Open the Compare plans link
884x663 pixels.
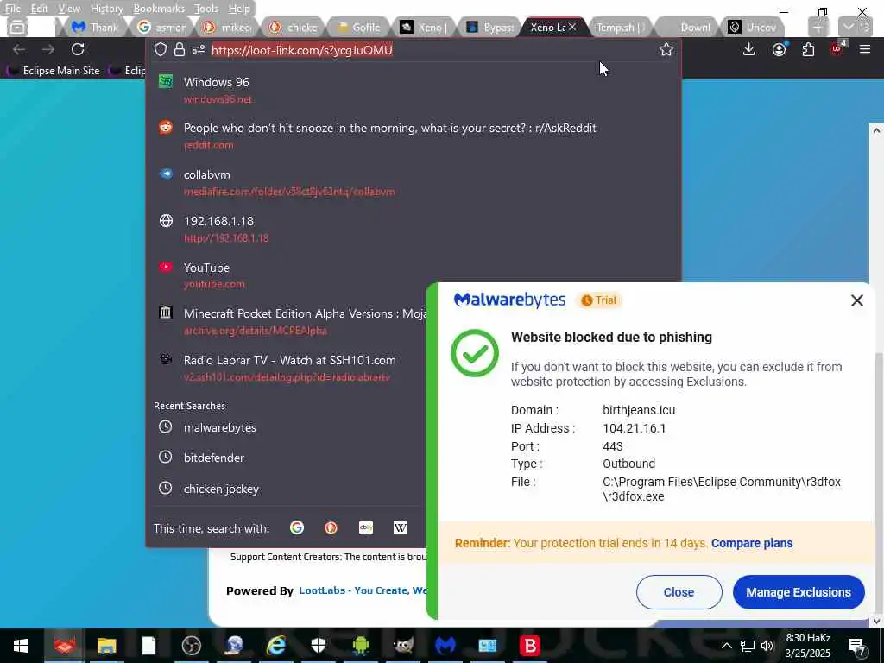(752, 543)
